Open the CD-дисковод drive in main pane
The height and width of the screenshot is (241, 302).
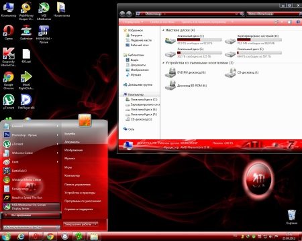[242, 72]
